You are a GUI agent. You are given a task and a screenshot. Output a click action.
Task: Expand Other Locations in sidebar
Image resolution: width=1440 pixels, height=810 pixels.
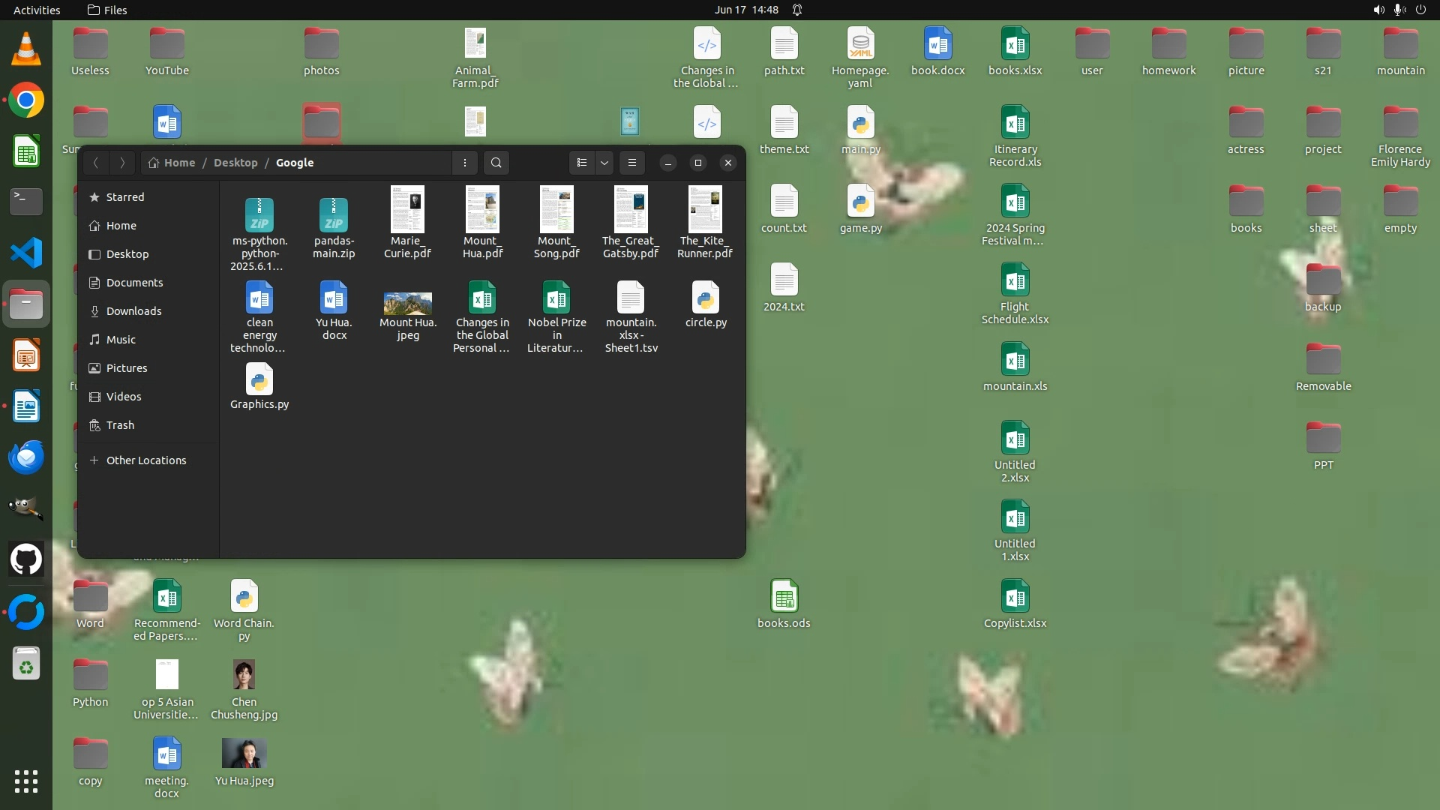point(145,460)
